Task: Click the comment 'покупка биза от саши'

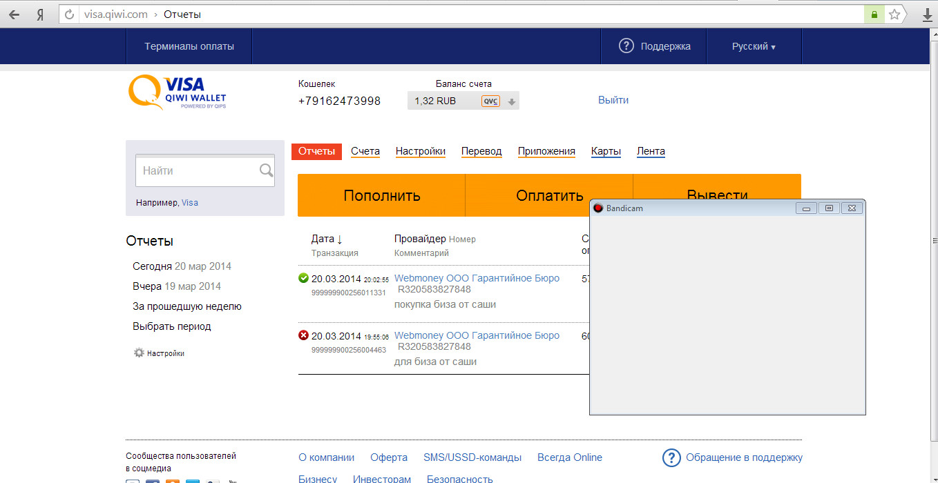Action: (x=445, y=304)
